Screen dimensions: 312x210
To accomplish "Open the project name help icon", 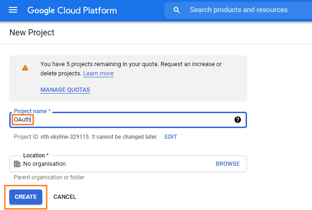I will click(x=238, y=120).
